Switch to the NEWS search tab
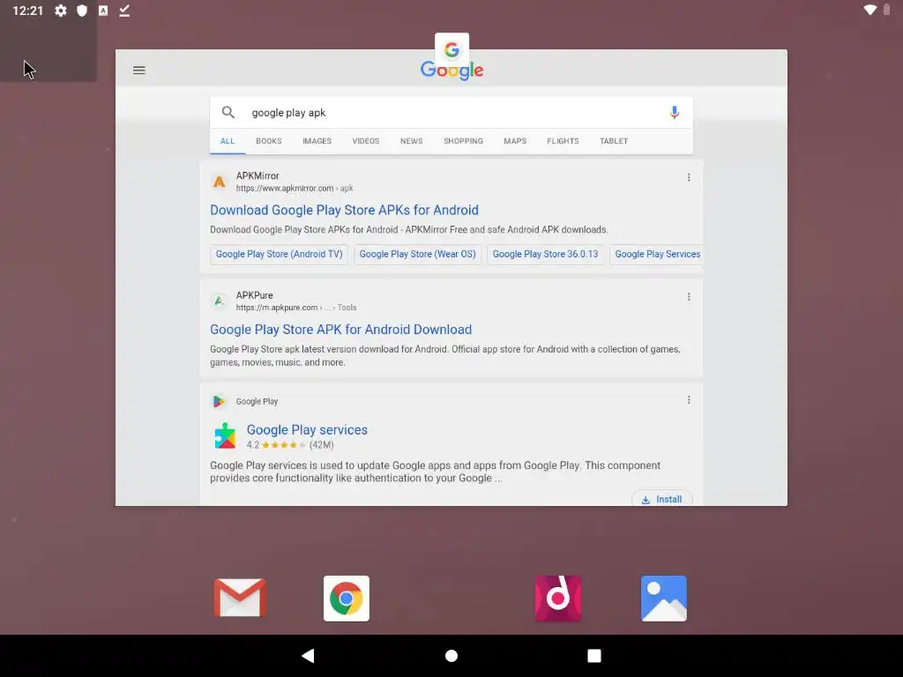 [x=411, y=141]
